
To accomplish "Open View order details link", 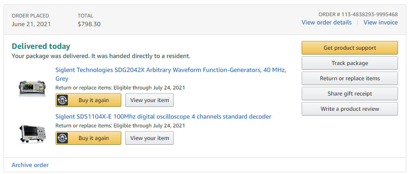I will (326, 23).
